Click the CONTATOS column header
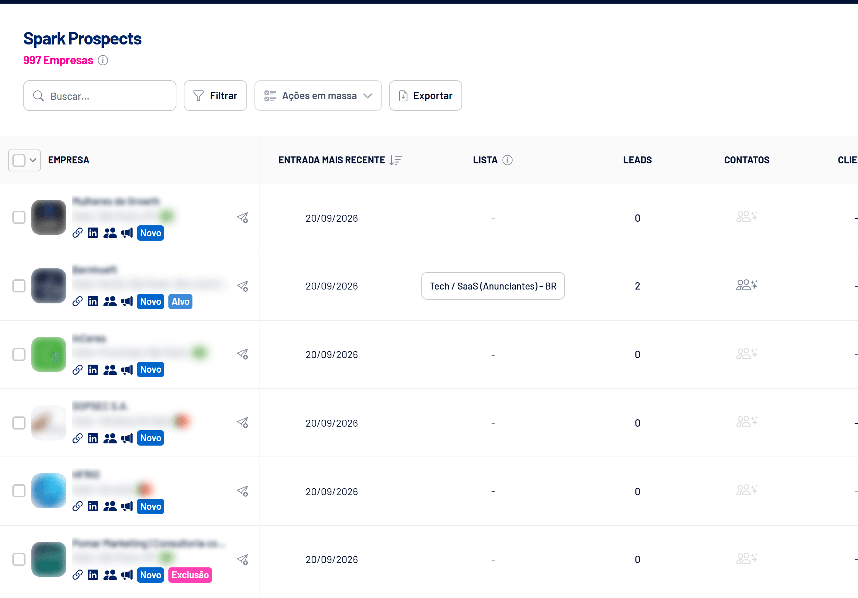858x598 pixels. click(x=746, y=160)
